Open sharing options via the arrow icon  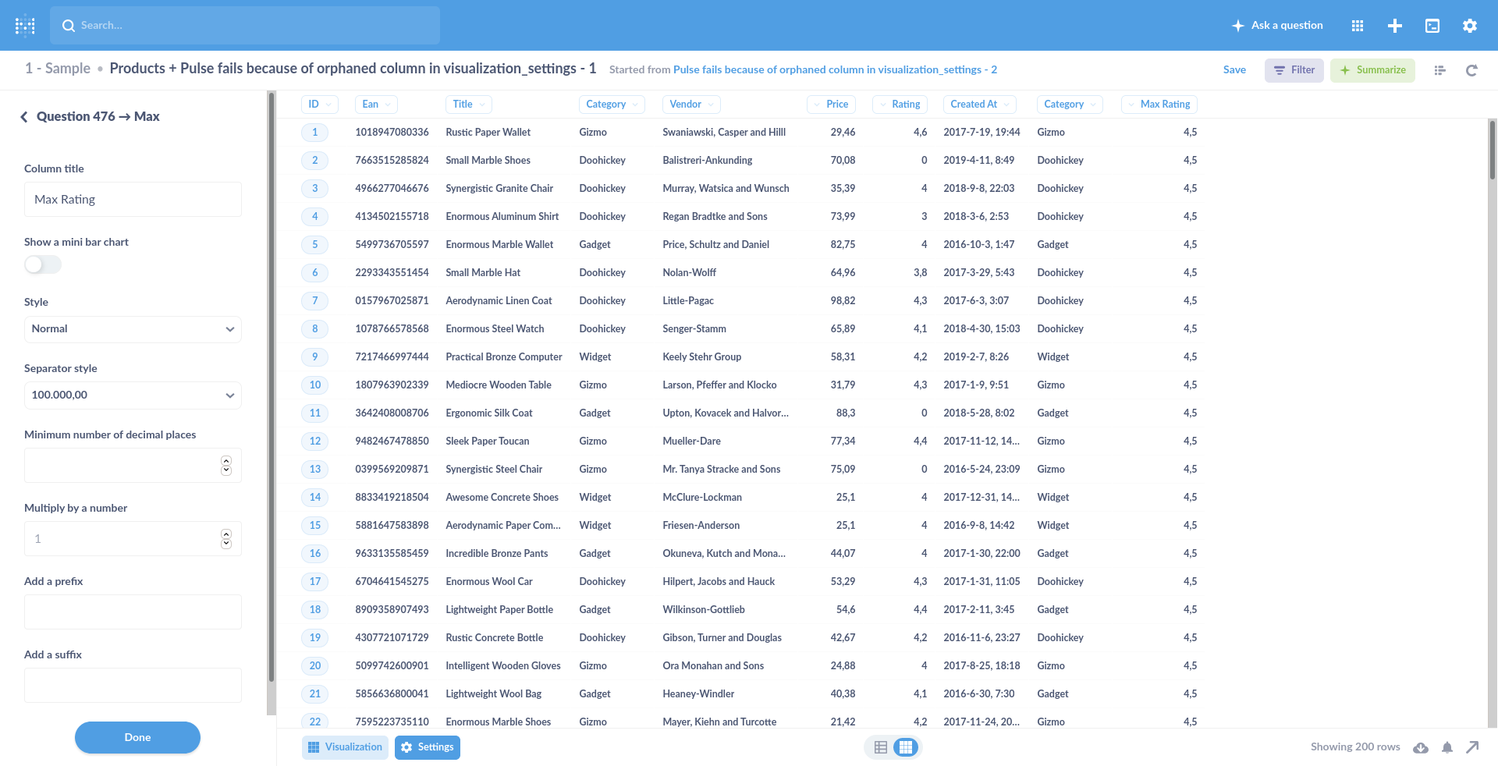1471,746
